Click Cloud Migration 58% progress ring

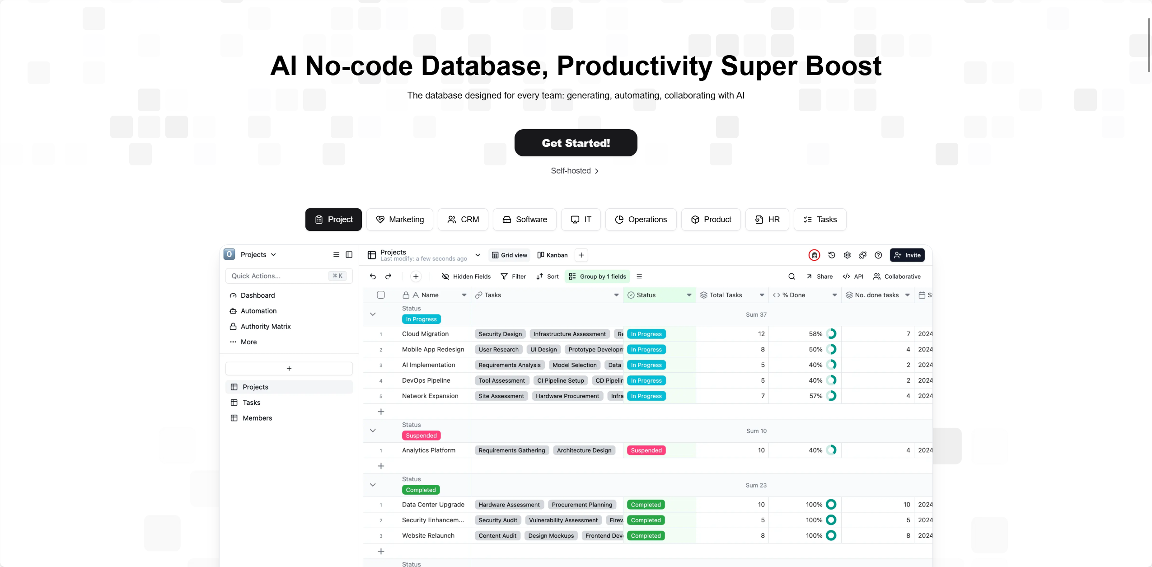point(831,334)
